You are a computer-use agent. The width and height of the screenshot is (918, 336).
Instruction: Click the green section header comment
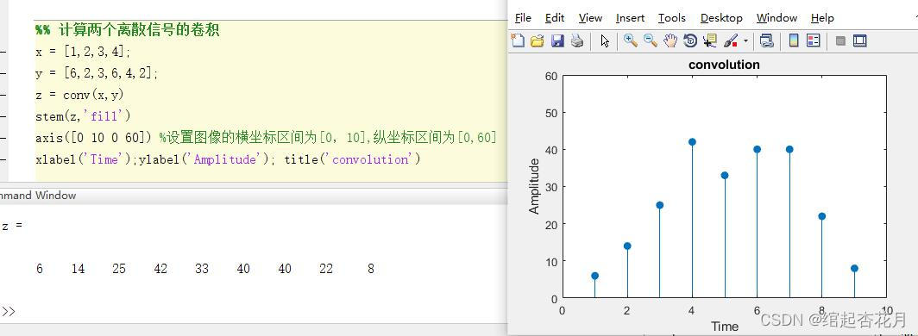tap(127, 30)
